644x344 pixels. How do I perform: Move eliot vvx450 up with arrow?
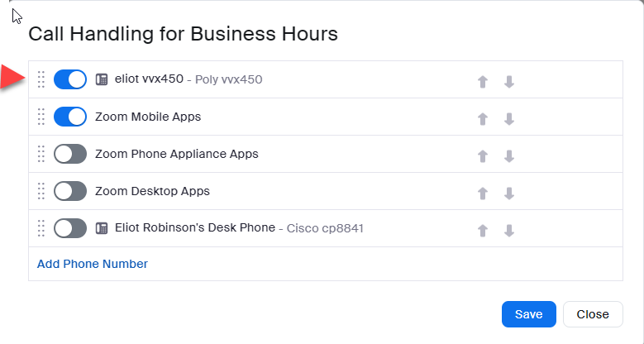[x=483, y=81]
